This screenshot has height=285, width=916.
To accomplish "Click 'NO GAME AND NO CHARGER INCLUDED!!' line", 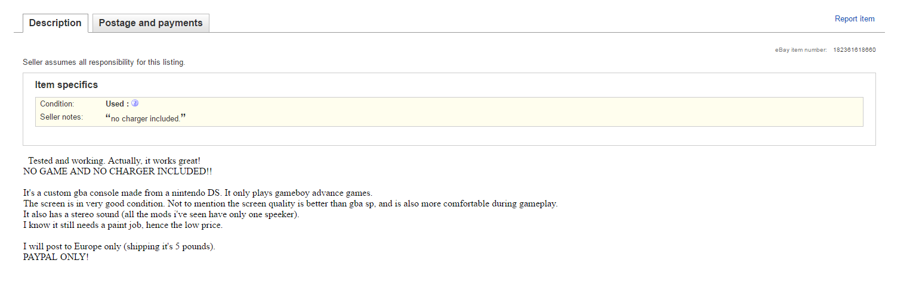I will (118, 171).
